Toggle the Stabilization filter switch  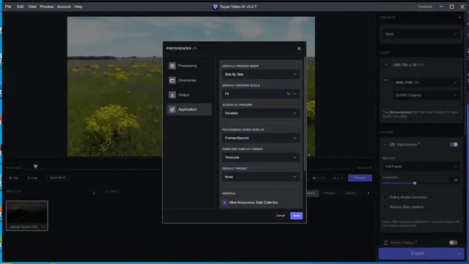tap(453, 144)
